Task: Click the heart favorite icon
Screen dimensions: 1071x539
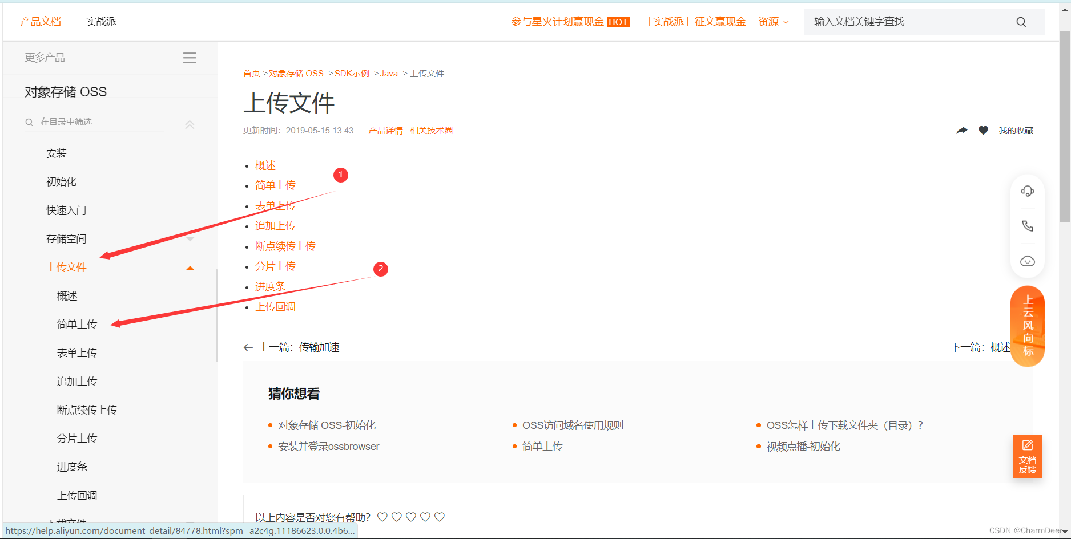Action: click(x=983, y=131)
